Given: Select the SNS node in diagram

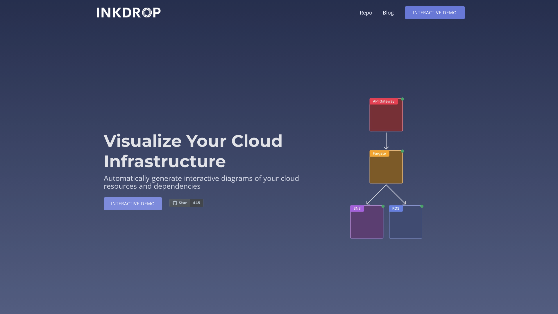Looking at the screenshot, I should point(367,222).
